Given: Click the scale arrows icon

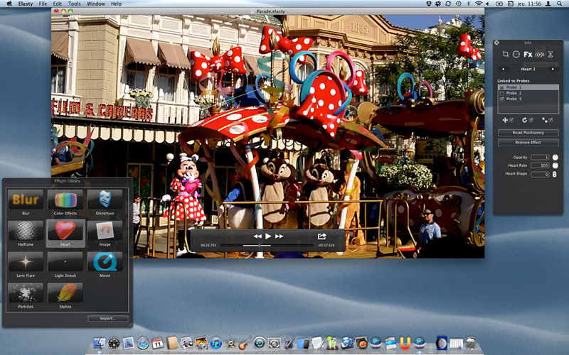Looking at the screenshot, I should point(544,120).
